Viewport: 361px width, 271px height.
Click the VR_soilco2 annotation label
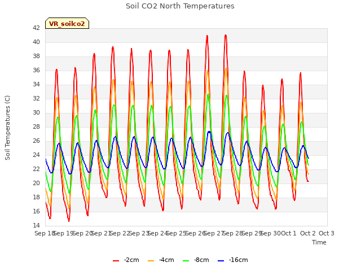[x=67, y=24]
